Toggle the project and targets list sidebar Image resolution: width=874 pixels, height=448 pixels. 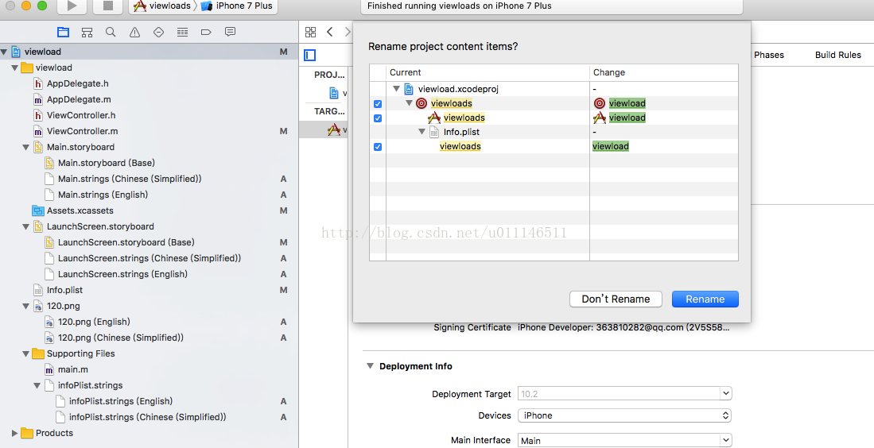(310, 55)
